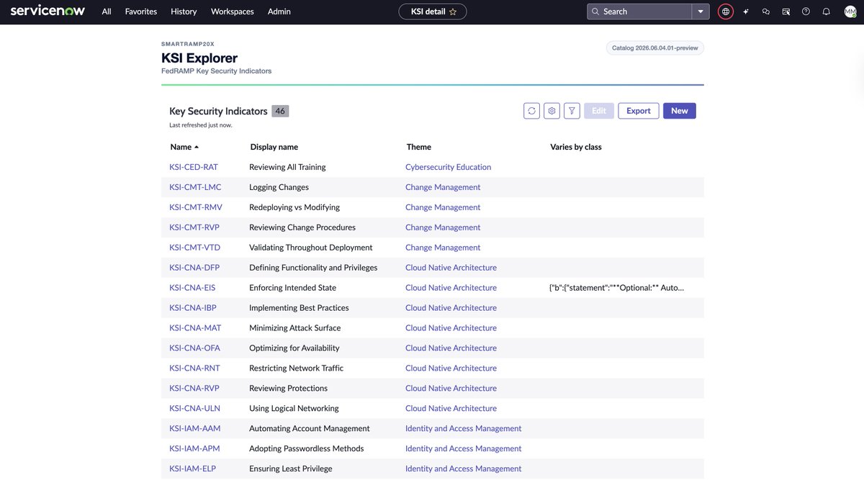Click the "Reviewing All Training" cell
The width and height of the screenshot is (864, 480).
(287, 167)
